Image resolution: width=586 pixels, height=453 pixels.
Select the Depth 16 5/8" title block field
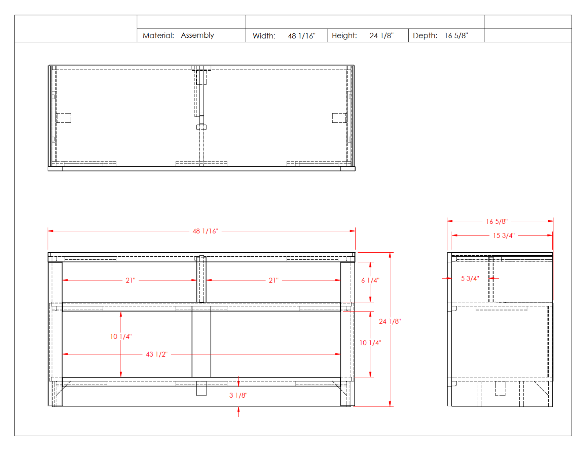tap(446, 36)
